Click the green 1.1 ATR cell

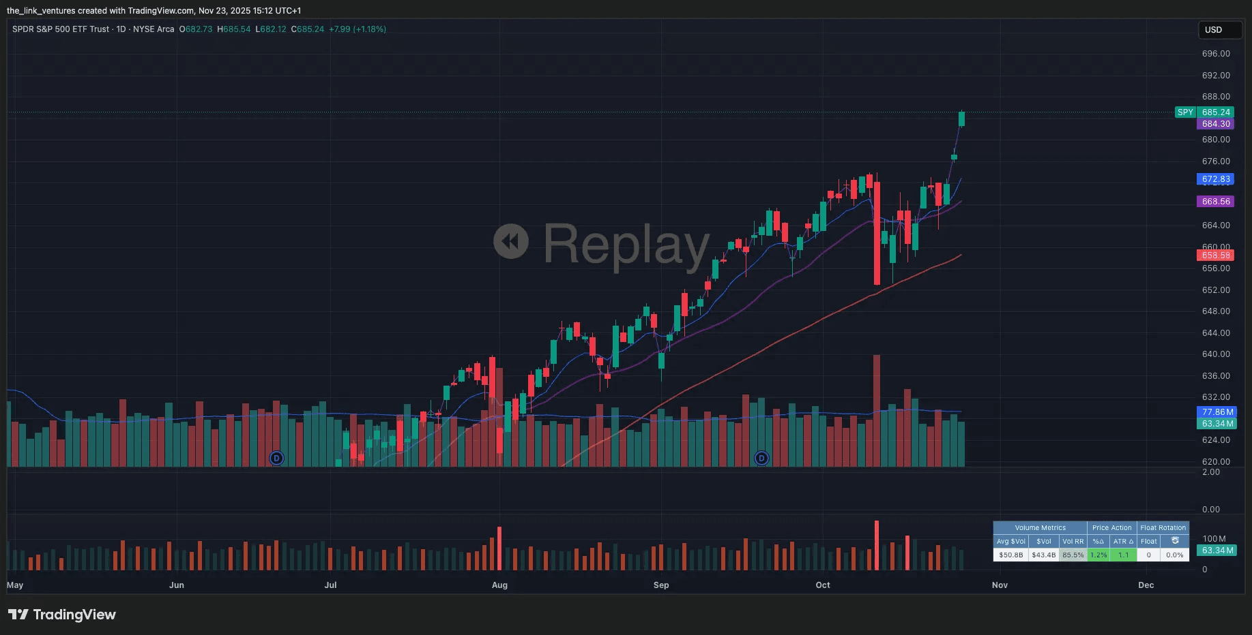pos(1123,555)
